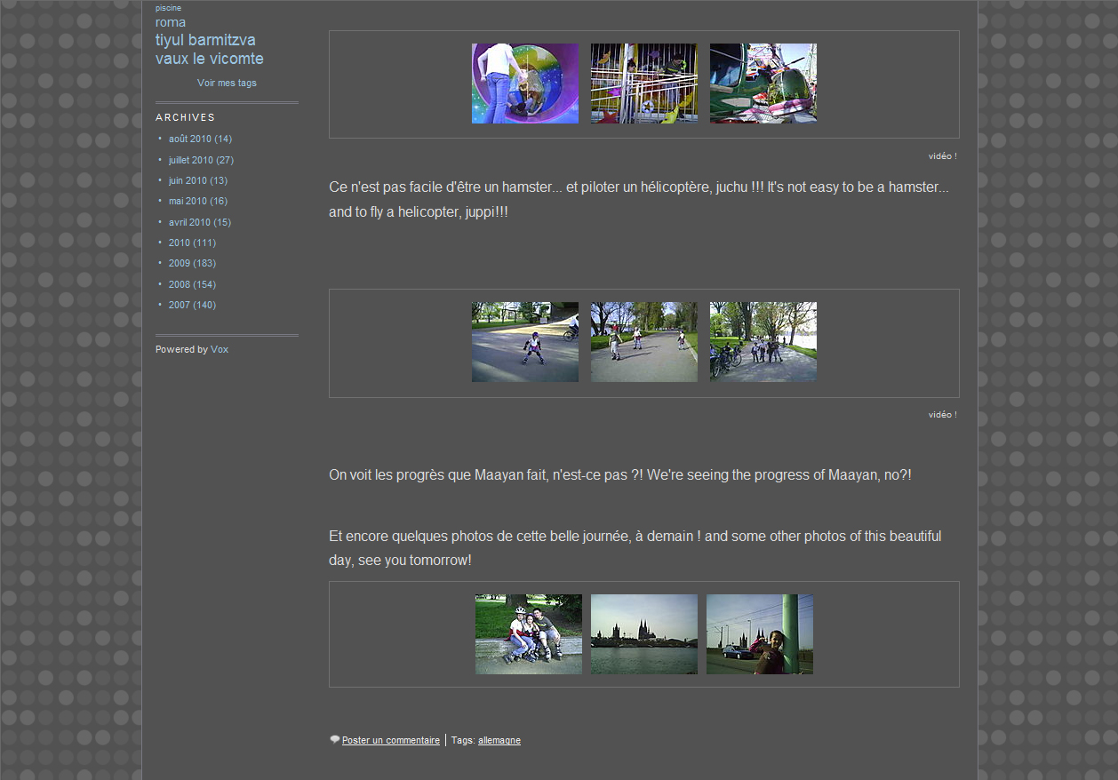Image resolution: width=1118 pixels, height=780 pixels.
Task: Click 'Poster un commentaire' link
Action: pos(390,740)
